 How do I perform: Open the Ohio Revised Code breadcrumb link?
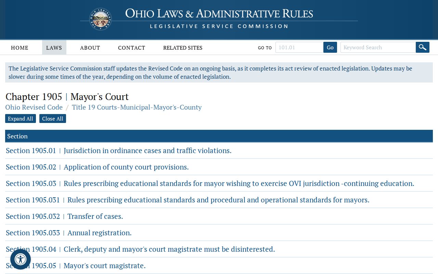[34, 107]
